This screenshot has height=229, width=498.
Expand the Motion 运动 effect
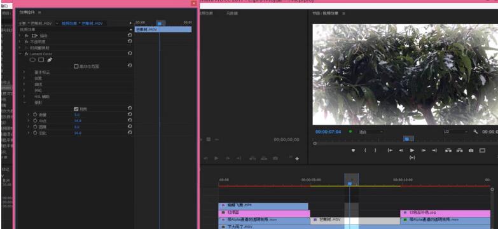point(20,36)
